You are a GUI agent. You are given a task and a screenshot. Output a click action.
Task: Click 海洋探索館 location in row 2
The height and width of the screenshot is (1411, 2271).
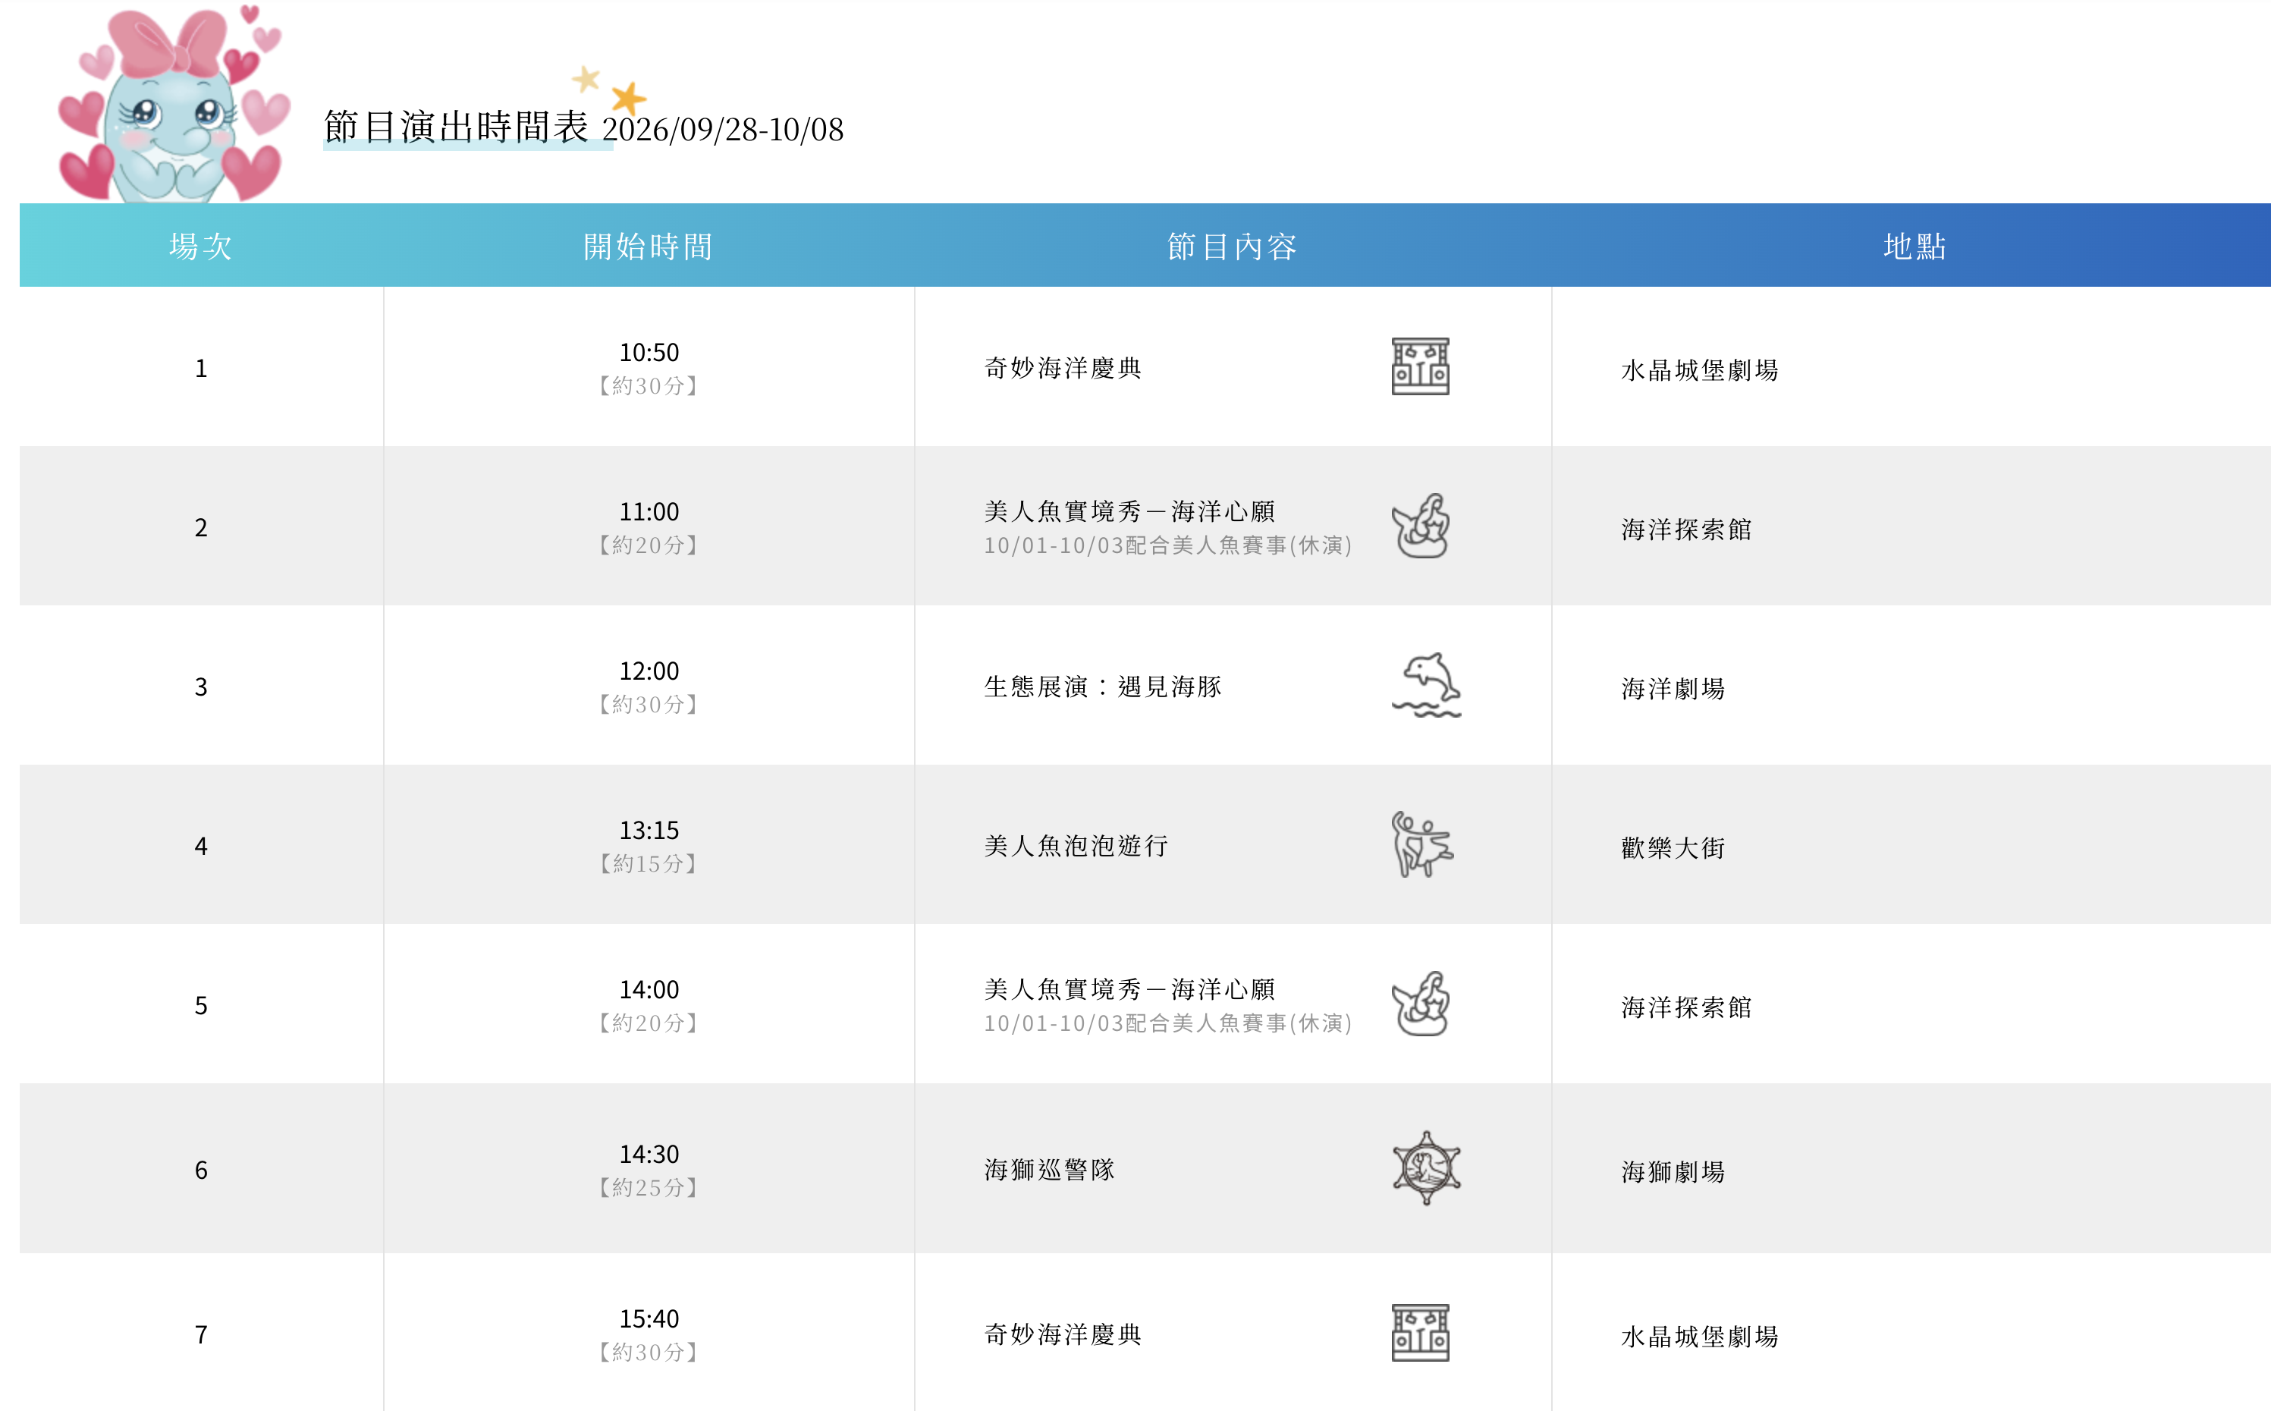click(x=1687, y=530)
